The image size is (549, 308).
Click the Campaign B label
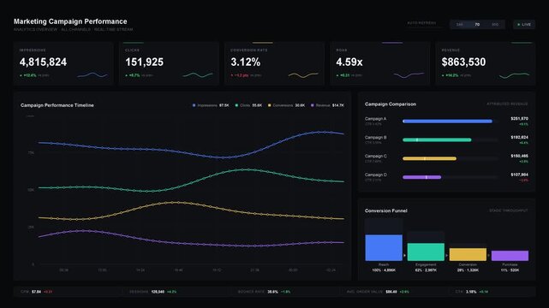(x=375, y=138)
